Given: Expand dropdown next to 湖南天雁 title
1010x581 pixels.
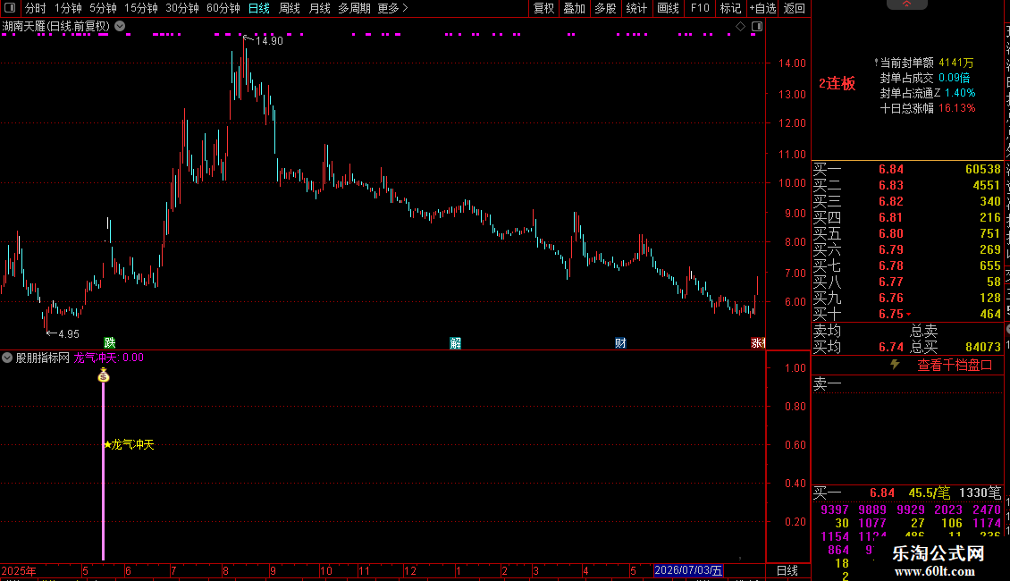Looking at the screenshot, I should (x=120, y=27).
